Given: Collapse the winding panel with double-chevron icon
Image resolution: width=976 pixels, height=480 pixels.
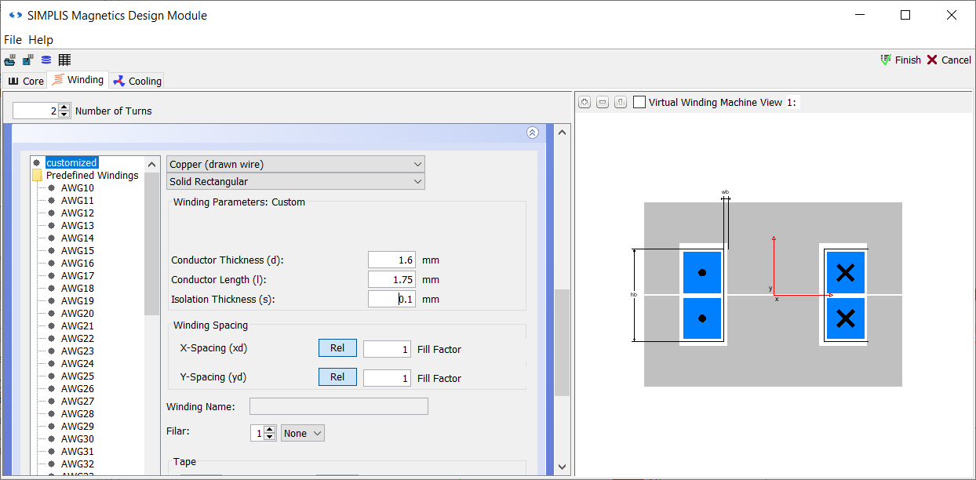Looking at the screenshot, I should (x=533, y=133).
